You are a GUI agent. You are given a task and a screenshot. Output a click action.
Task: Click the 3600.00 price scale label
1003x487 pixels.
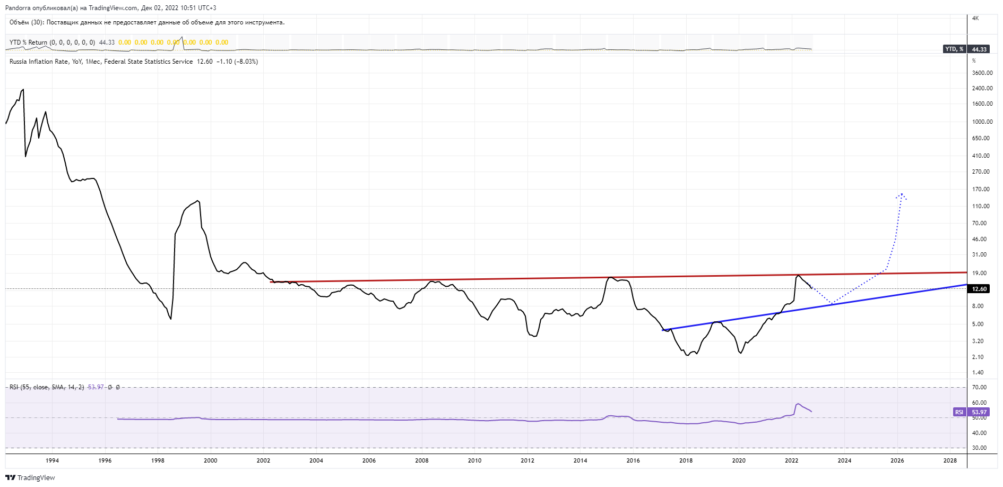pyautogui.click(x=982, y=73)
